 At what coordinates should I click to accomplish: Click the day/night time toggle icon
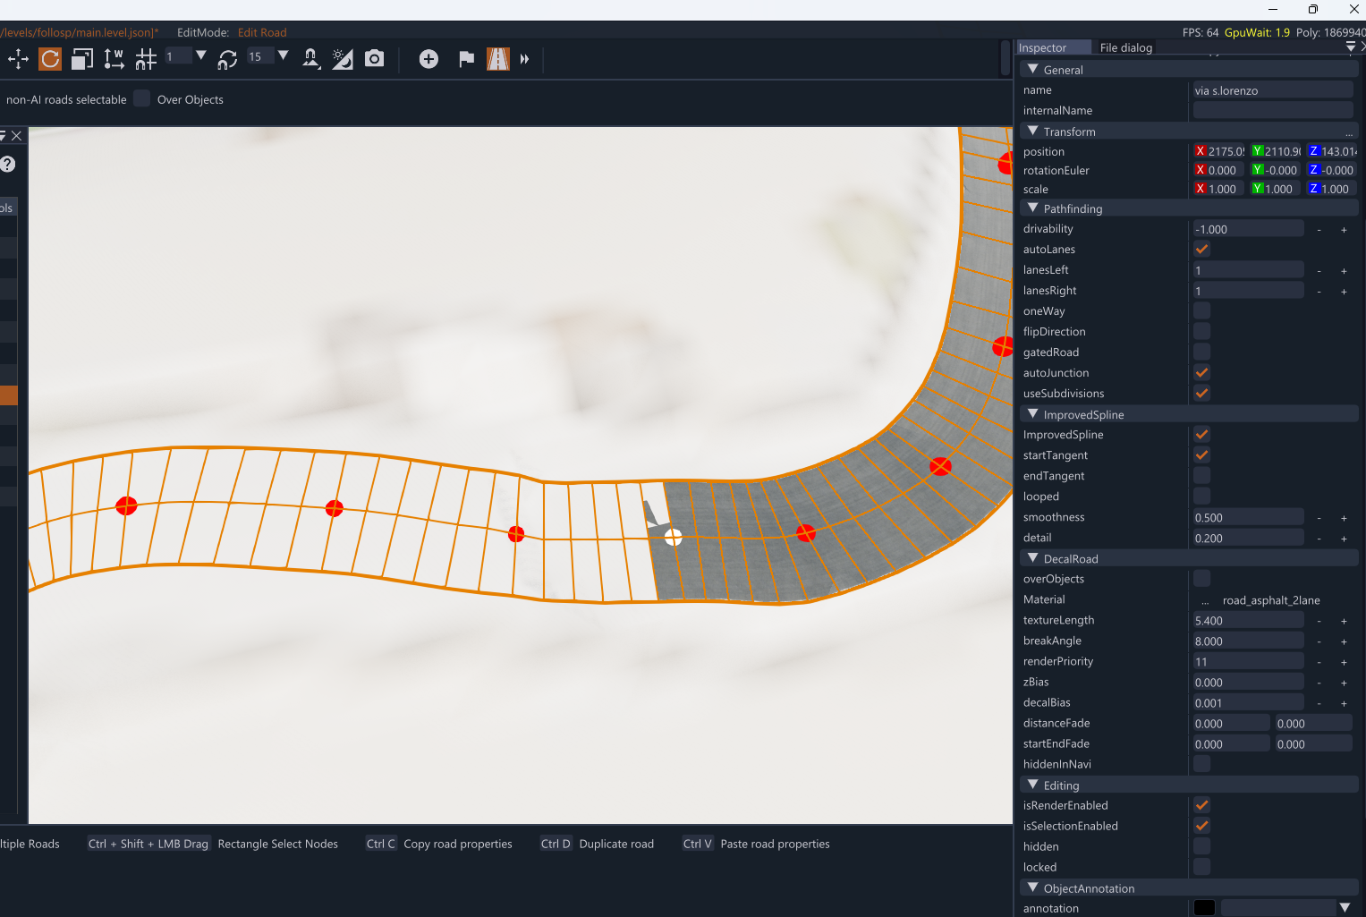tap(342, 59)
